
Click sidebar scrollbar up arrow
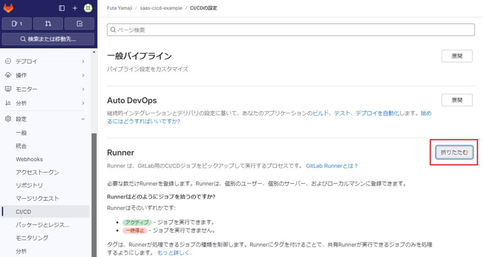click(x=95, y=52)
